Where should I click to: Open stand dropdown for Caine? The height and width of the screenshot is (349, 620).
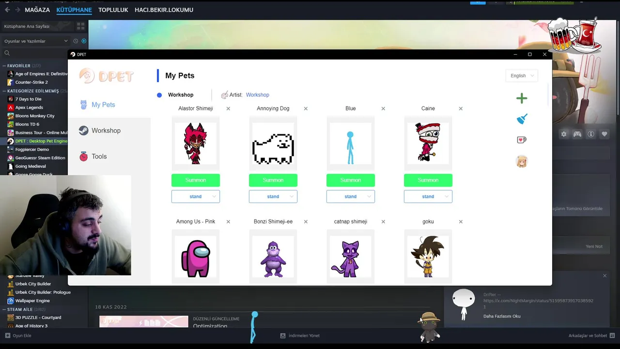428,196
